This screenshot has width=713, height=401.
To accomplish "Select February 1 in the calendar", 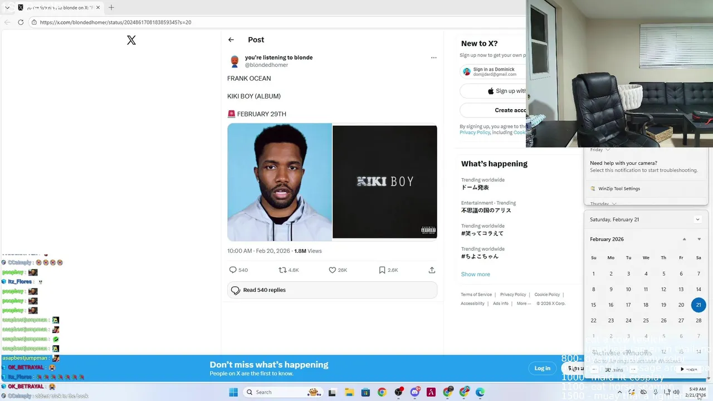I will (594, 273).
